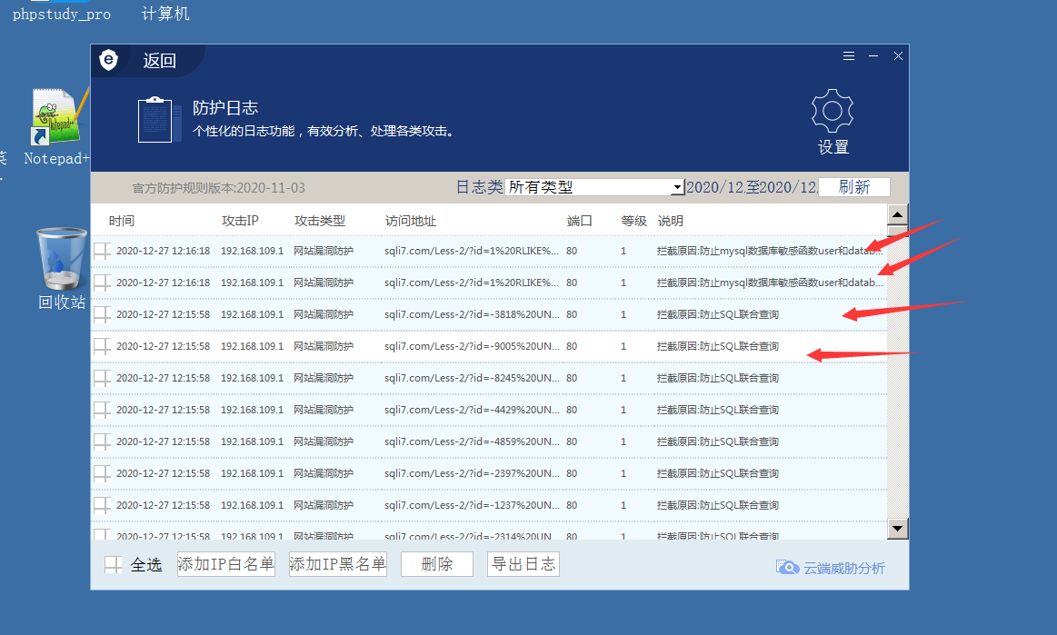Click 返回 to go back
Viewport: 1057px width, 635px height.
[x=159, y=61]
